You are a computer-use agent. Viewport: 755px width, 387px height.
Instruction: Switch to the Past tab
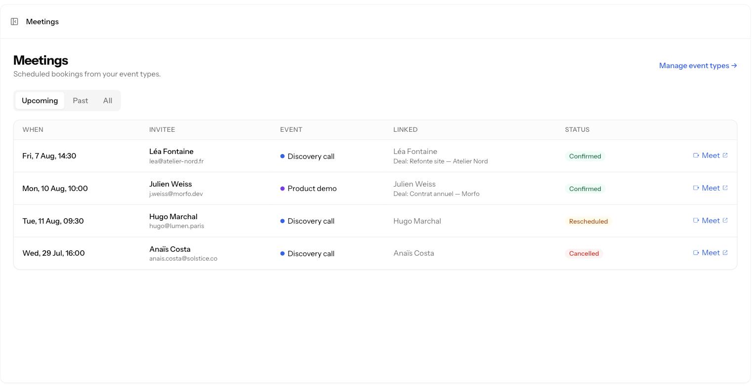click(81, 101)
